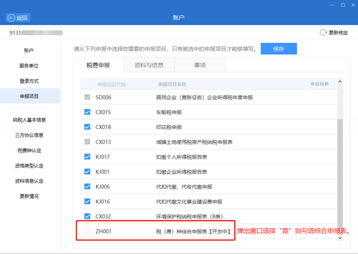The width and height of the screenshot is (358, 254).
Task: Click the 申报项目代码 column header
Action: pyautogui.click(x=111, y=84)
